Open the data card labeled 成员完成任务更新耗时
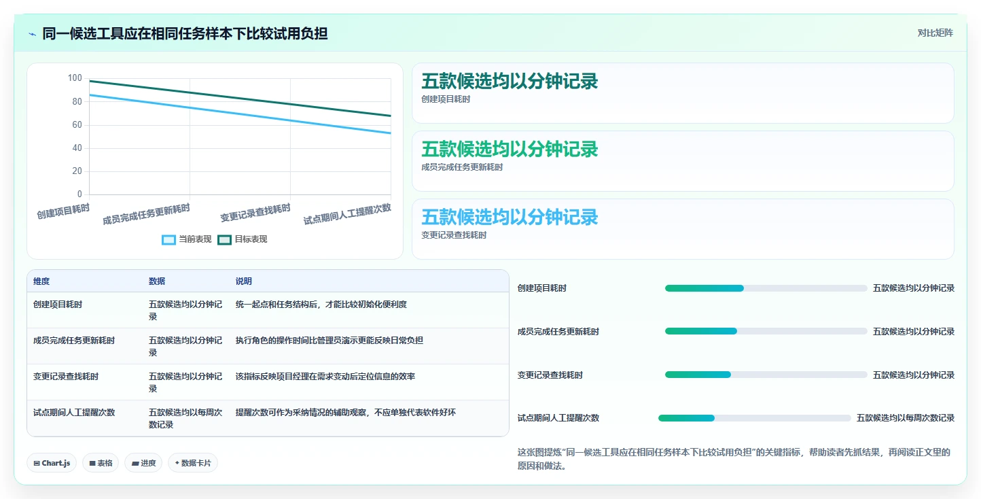Screen dimensions: 981x499 pyautogui.click(x=683, y=161)
